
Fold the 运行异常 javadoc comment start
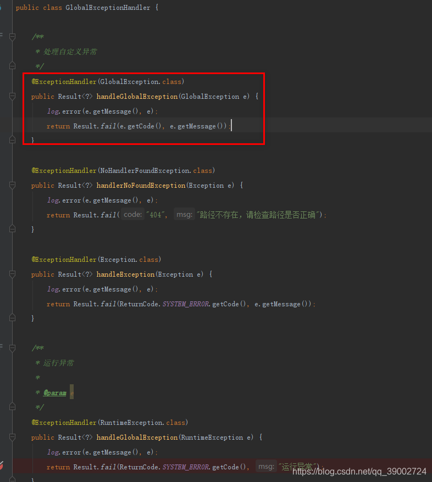tap(12, 348)
